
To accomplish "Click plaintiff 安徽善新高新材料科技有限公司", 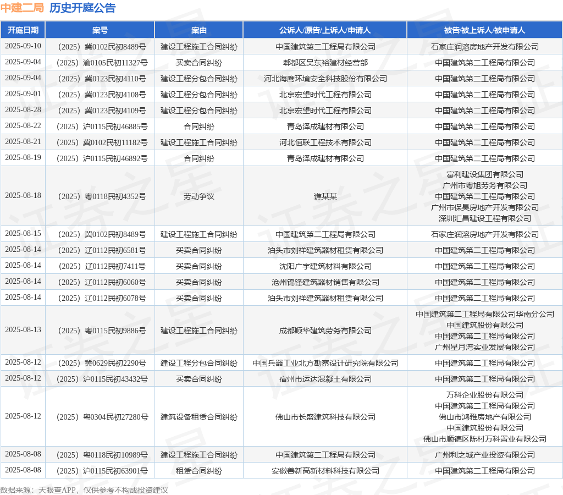I will [325, 471].
